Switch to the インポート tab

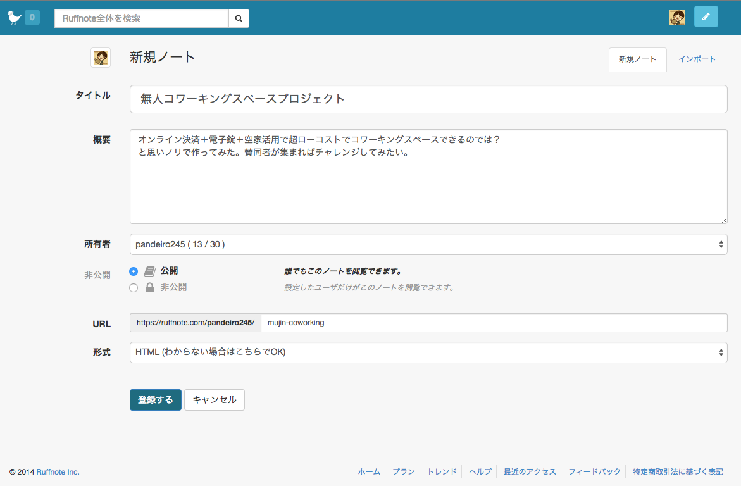point(697,59)
